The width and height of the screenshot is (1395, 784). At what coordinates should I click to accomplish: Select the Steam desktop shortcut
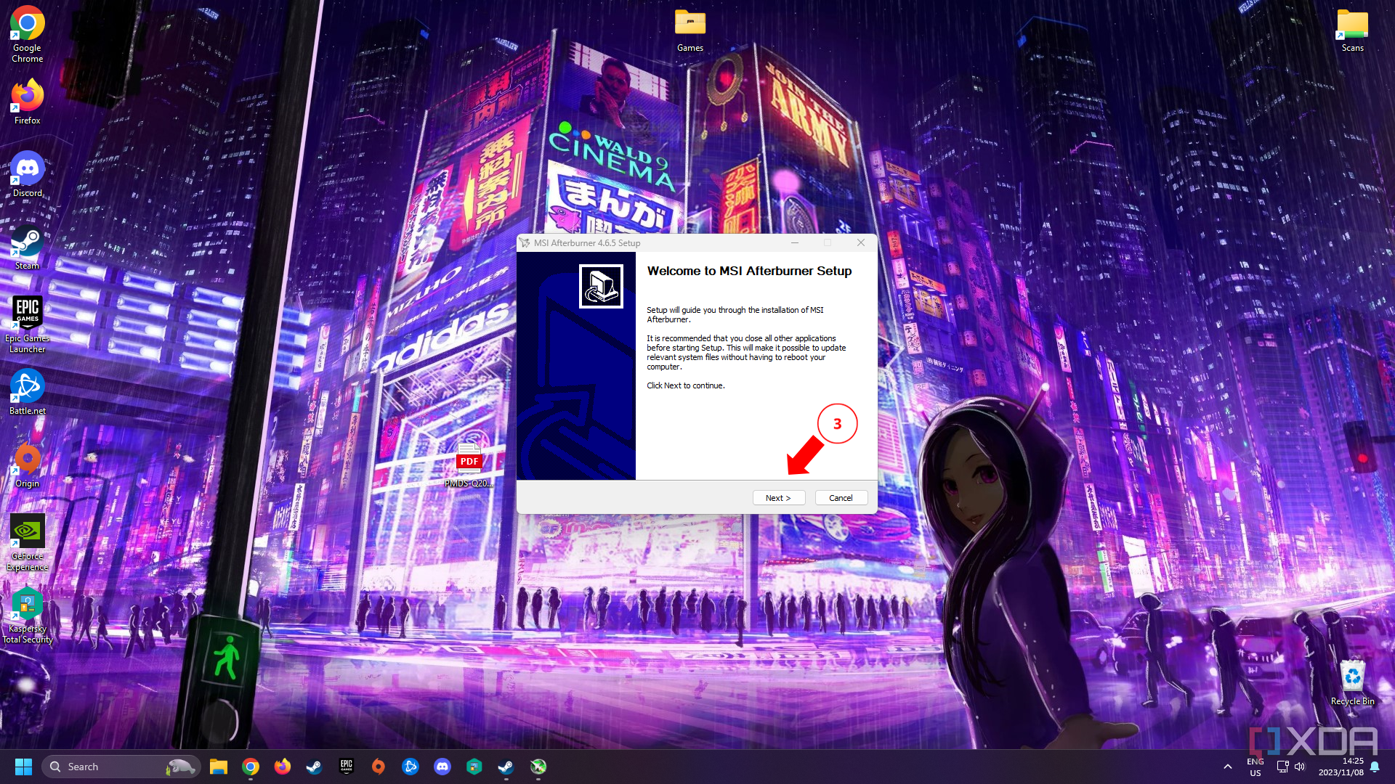tap(28, 247)
